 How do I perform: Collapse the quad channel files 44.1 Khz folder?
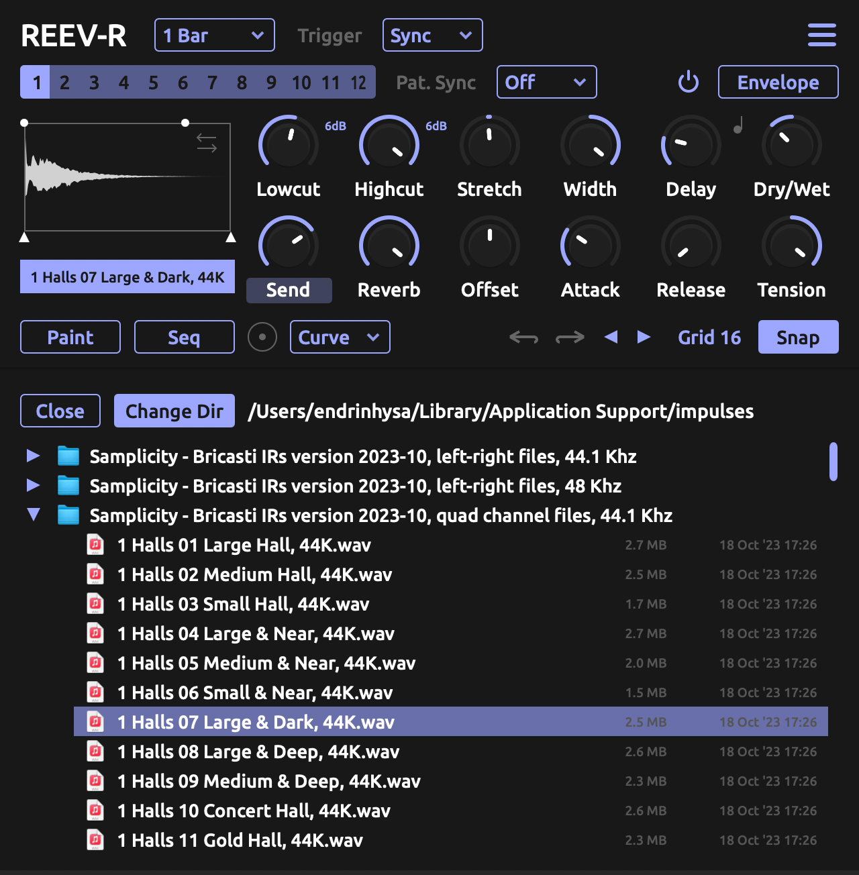33,515
